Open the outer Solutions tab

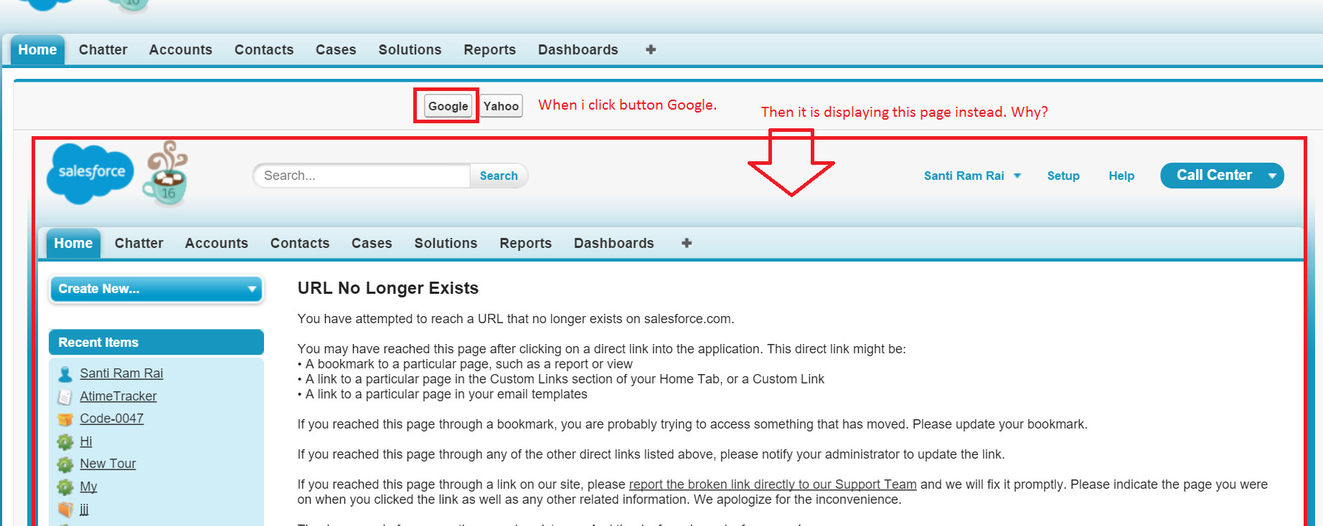pos(410,49)
